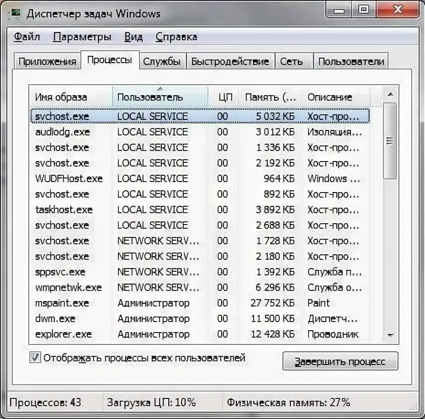Click Загрузка ЦП: 10% status entry

point(151,402)
